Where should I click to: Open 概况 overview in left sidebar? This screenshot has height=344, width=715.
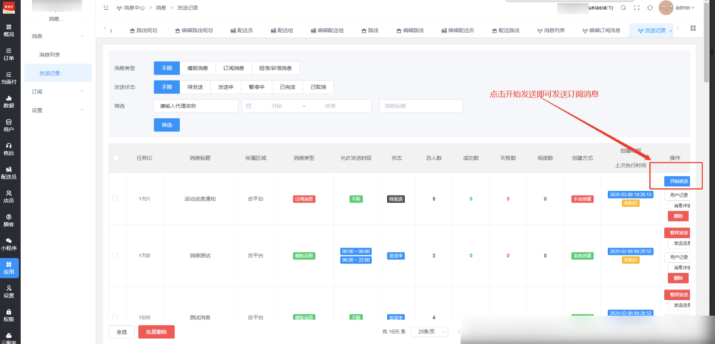click(8, 30)
